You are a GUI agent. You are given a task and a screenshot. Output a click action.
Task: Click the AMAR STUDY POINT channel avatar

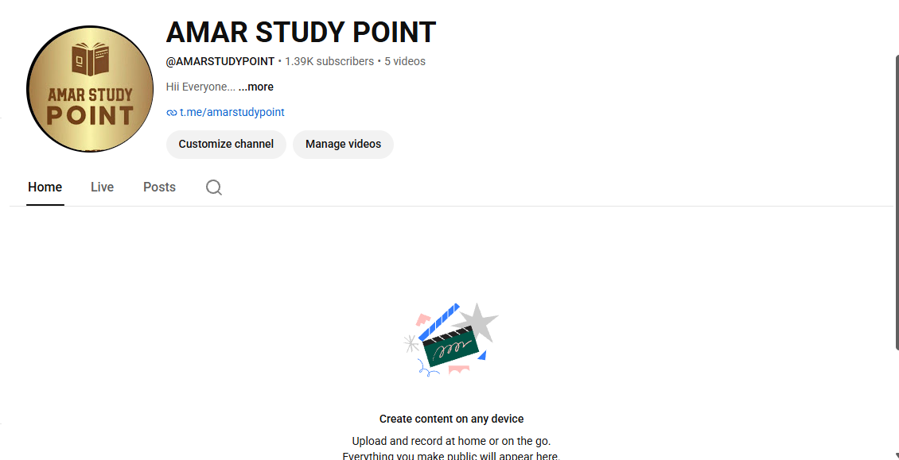click(90, 89)
